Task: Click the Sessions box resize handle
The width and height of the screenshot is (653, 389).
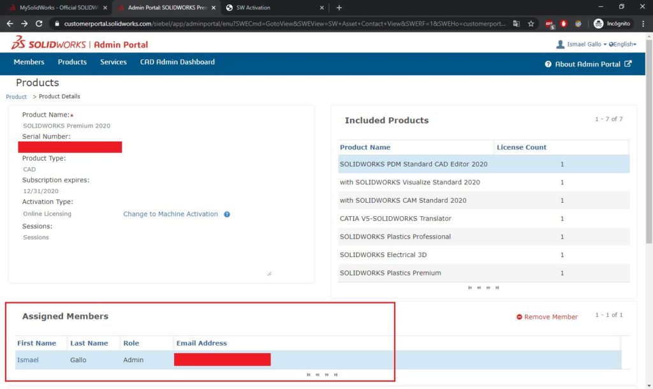Action: click(269, 274)
